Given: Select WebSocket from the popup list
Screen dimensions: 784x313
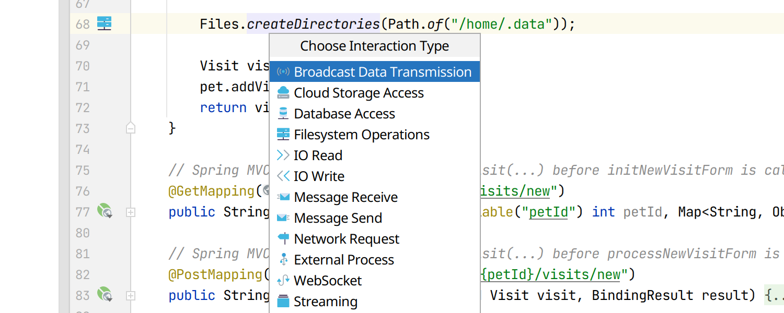Looking at the screenshot, I should 328,281.
